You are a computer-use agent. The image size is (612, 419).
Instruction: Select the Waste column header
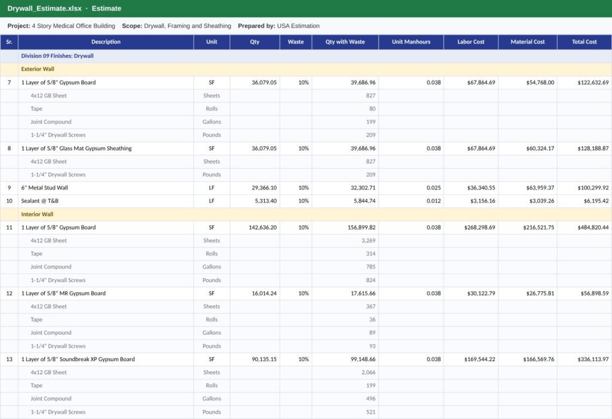[296, 42]
